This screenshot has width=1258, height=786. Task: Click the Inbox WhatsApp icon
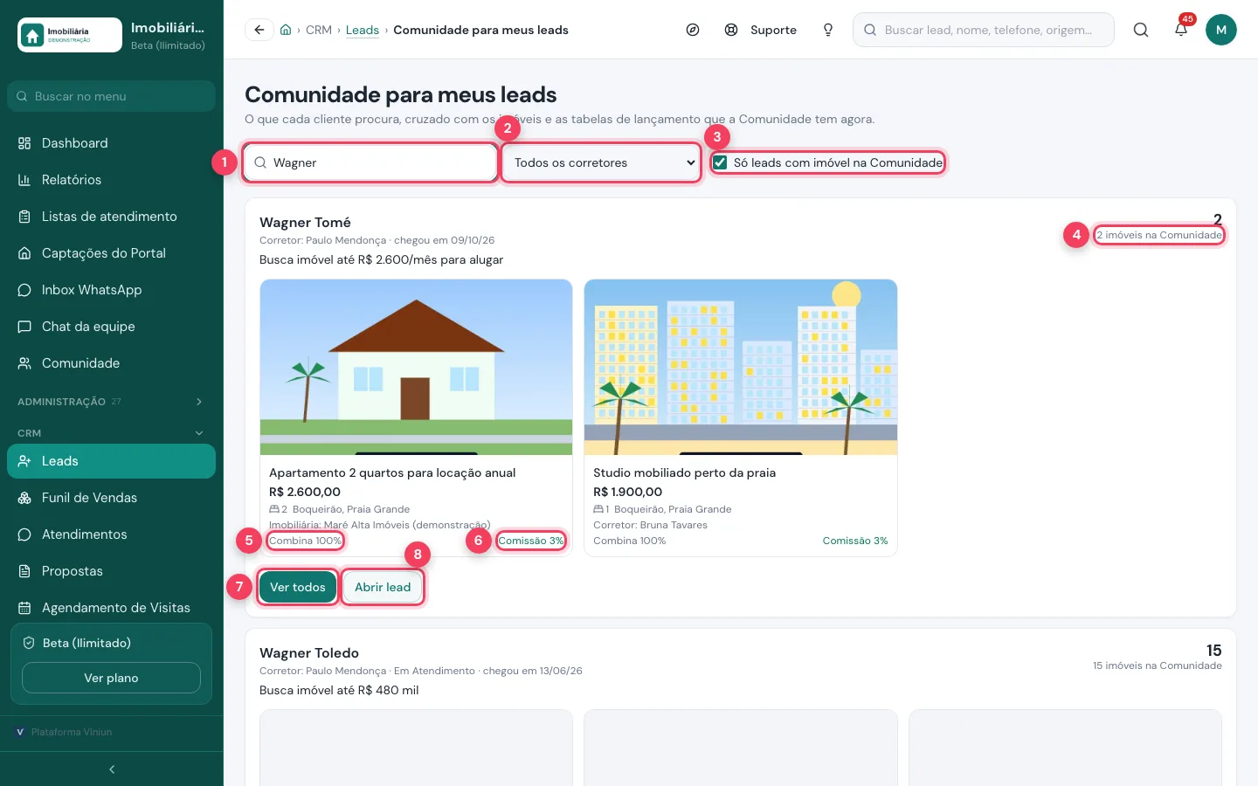24,290
